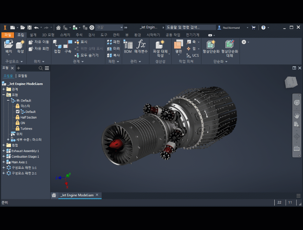Screen dimensions: 303x230
Task: Expand the Exhaust Assembly:1 tree node
Action: click(x=4, y=151)
